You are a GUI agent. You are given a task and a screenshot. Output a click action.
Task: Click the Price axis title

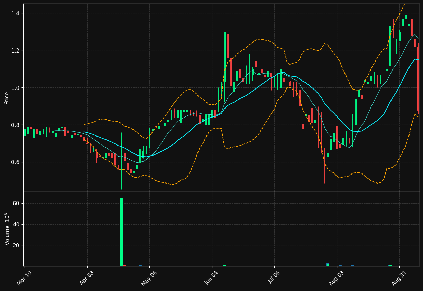pyautogui.click(x=6, y=98)
